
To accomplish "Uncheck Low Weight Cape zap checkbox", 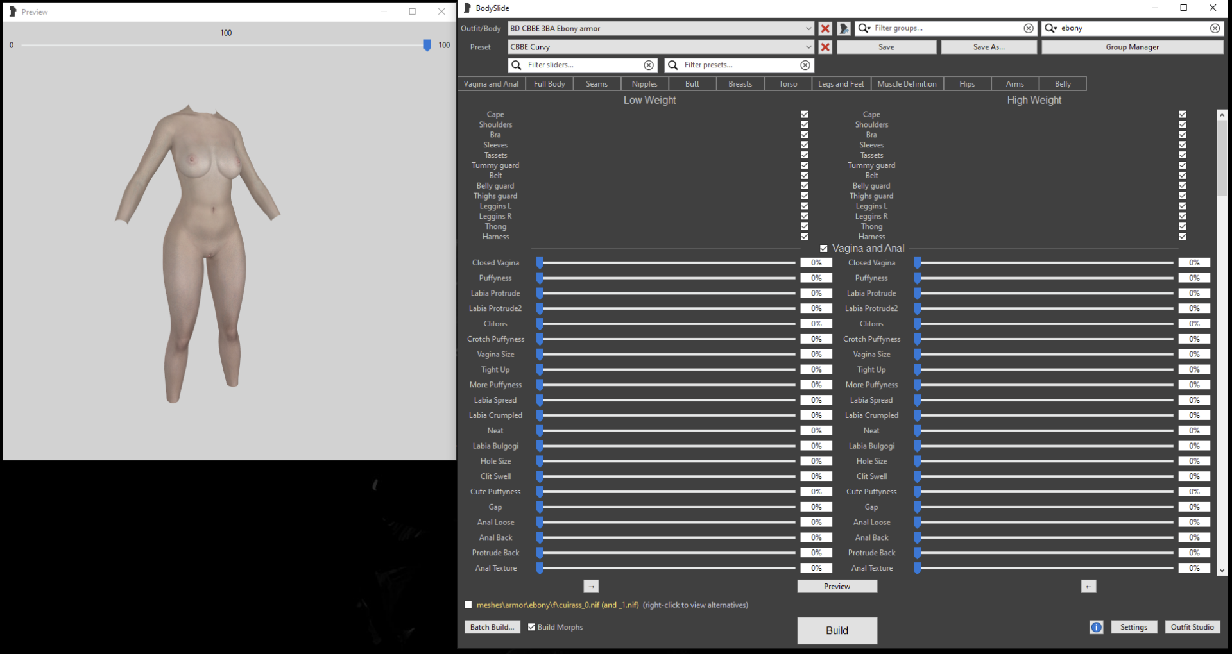I will [804, 115].
